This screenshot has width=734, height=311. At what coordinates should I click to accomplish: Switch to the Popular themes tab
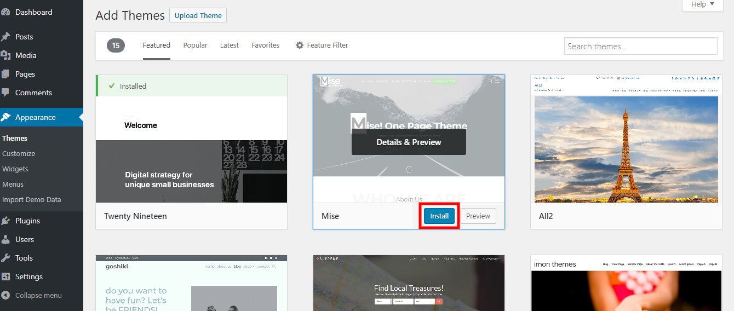(x=195, y=45)
